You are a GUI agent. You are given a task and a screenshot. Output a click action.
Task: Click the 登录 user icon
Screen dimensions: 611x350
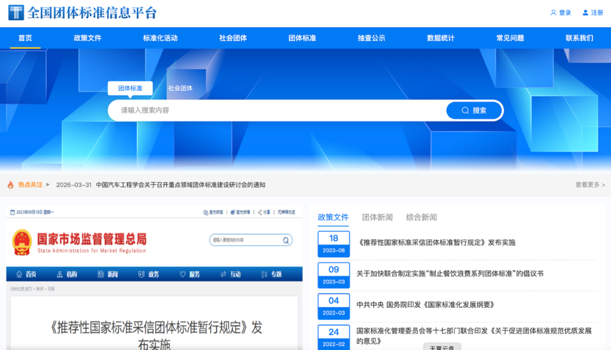coord(554,13)
